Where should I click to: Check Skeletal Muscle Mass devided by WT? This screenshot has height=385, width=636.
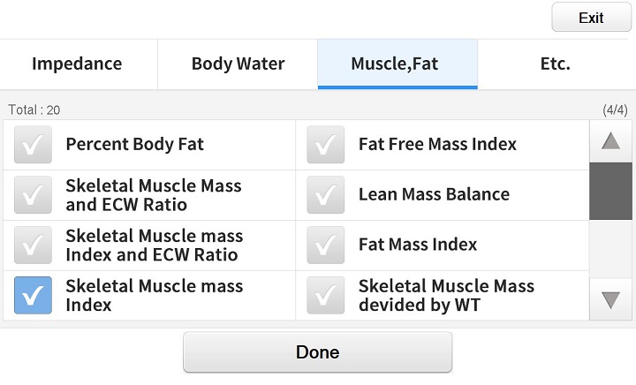326,296
